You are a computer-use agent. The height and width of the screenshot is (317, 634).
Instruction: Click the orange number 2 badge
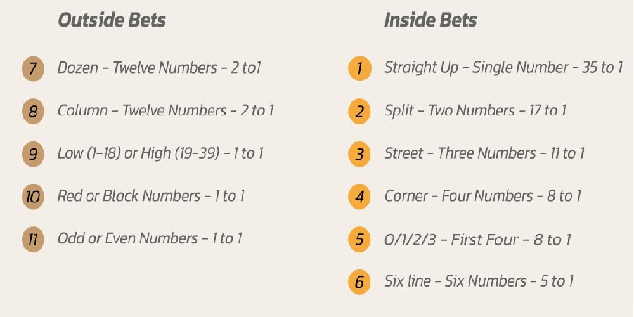click(359, 112)
